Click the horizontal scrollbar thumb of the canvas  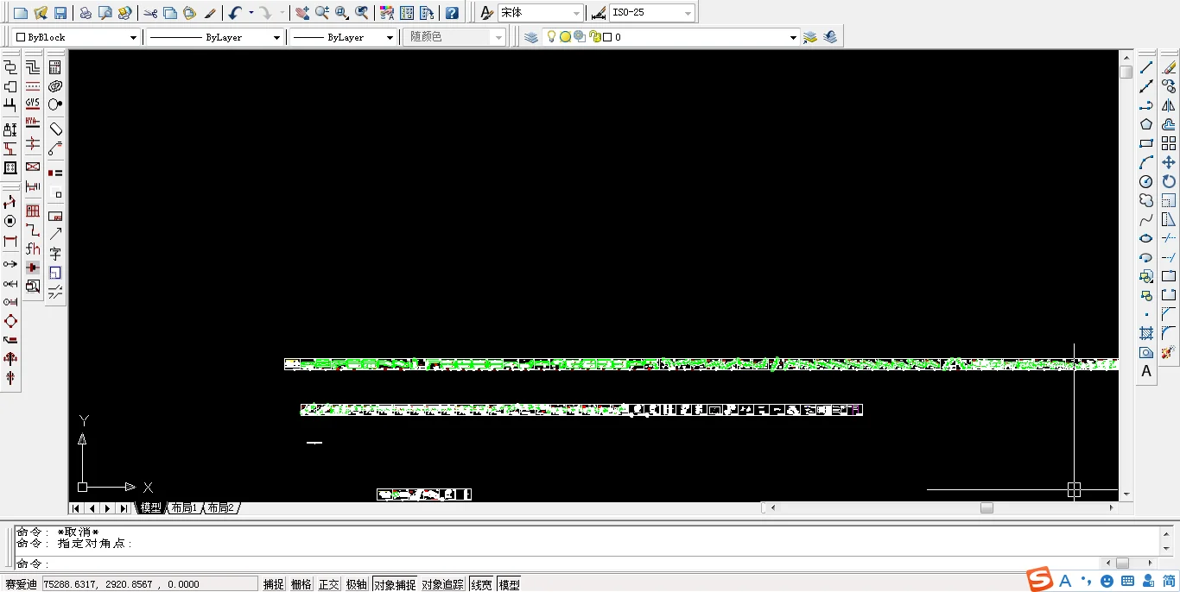[x=987, y=508]
